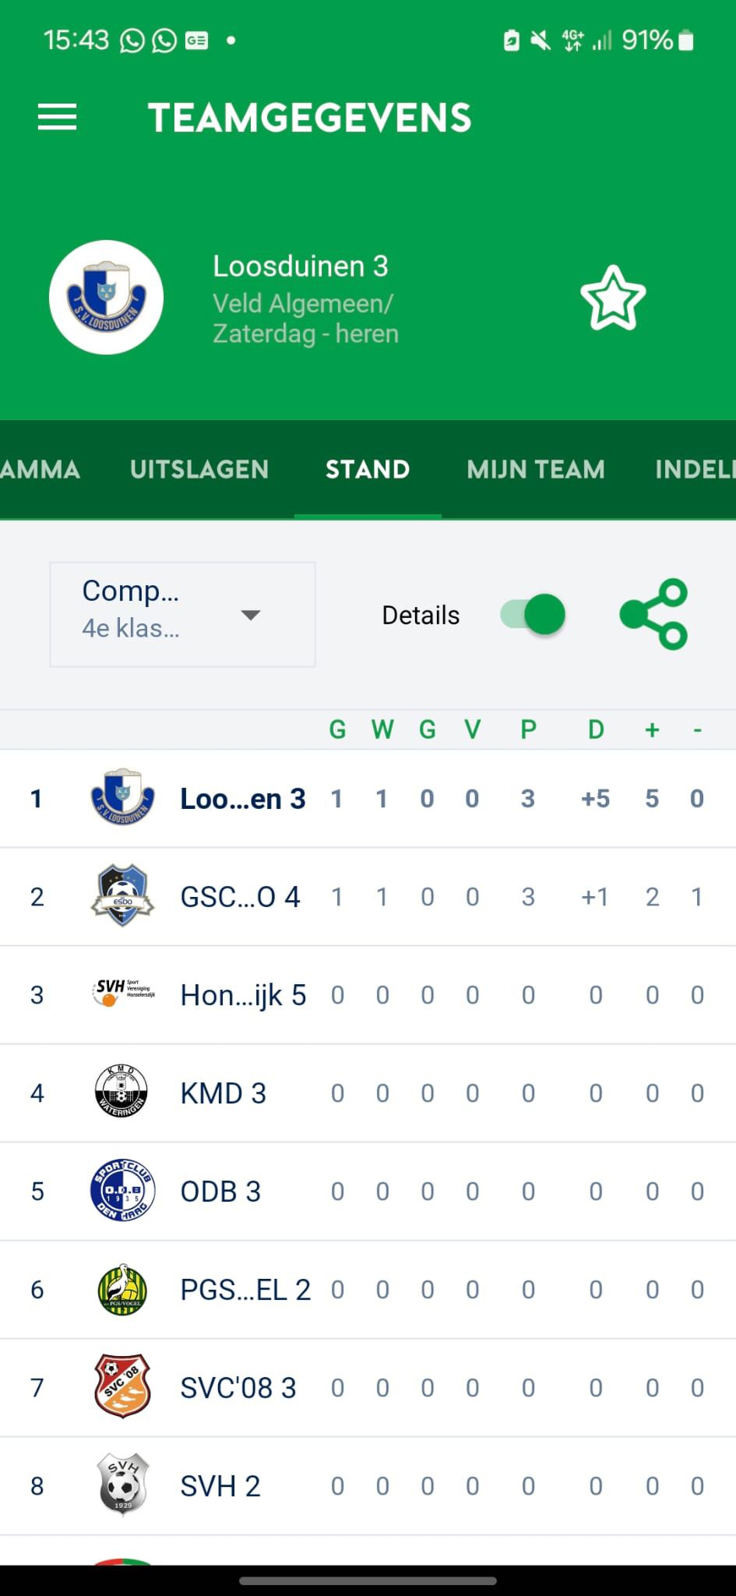Switch to the Uitslagen tab
This screenshot has height=1596, width=736.
199,469
